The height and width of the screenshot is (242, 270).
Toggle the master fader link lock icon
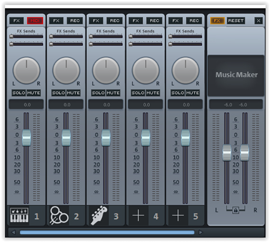pyautogui.click(x=235, y=210)
